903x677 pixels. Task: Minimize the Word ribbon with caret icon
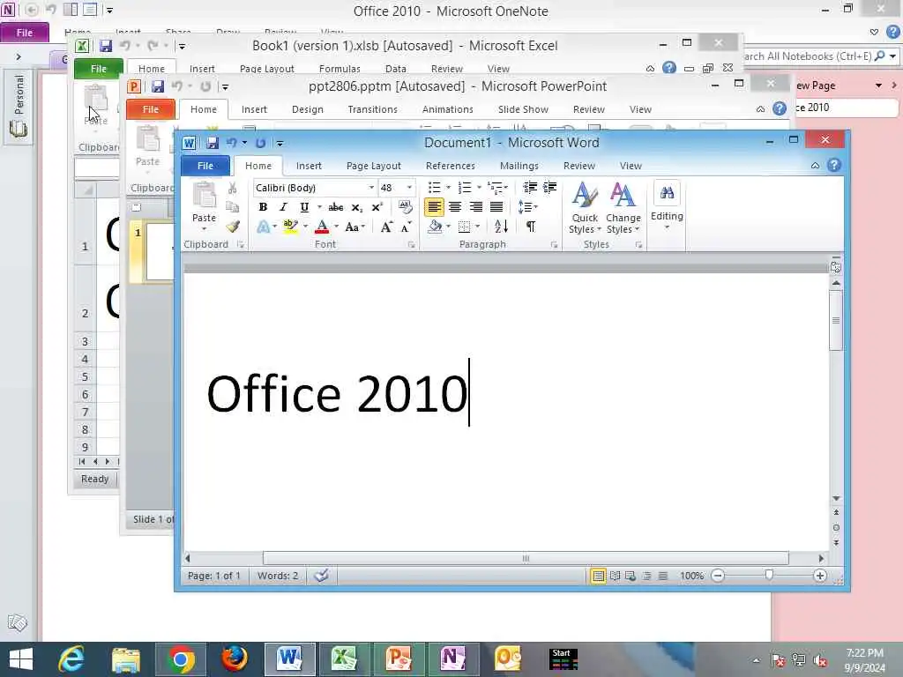tap(815, 166)
